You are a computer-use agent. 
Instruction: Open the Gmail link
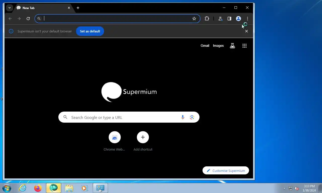pos(205,45)
